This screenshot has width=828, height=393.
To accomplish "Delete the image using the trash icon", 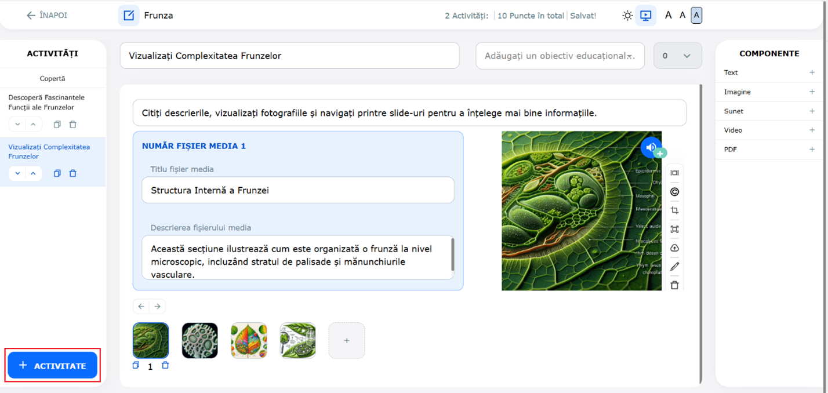I will click(x=674, y=285).
